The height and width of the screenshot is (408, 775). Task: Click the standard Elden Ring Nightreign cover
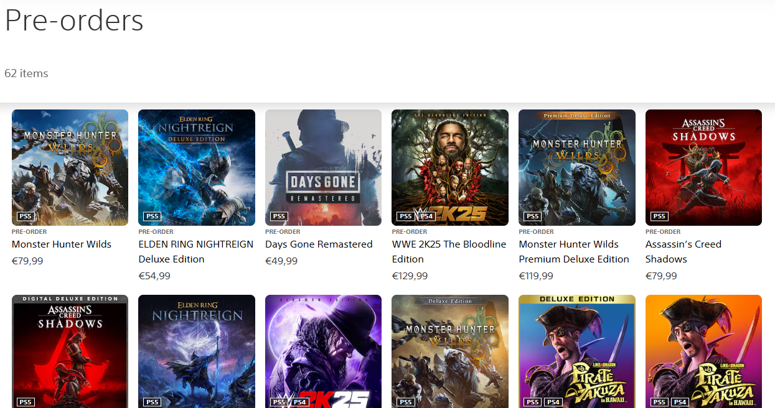pos(197,351)
